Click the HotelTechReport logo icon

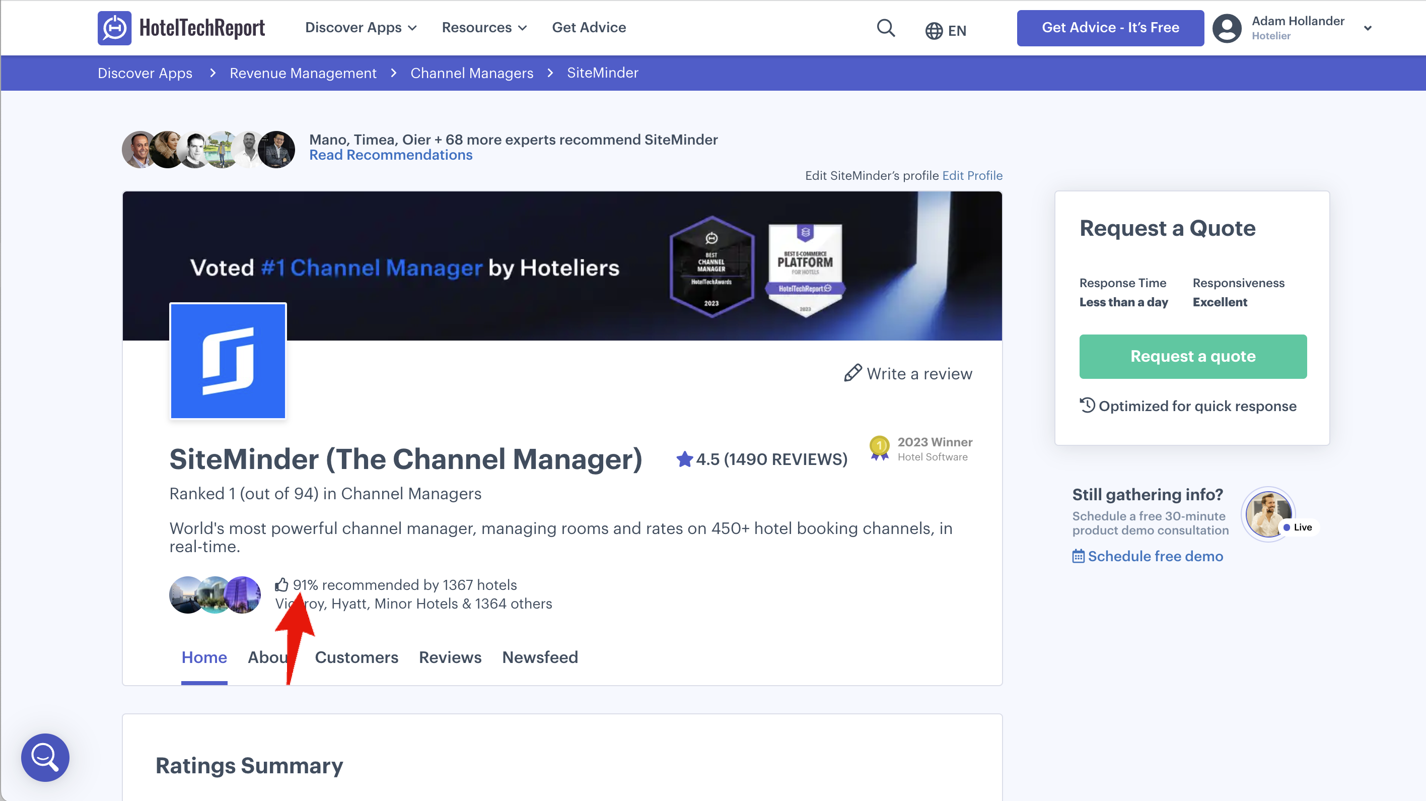(x=114, y=28)
